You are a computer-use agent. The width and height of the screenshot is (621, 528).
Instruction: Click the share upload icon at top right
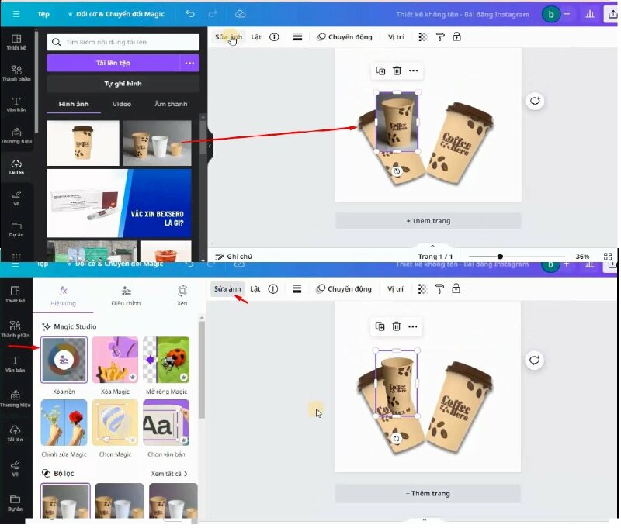coord(612,14)
